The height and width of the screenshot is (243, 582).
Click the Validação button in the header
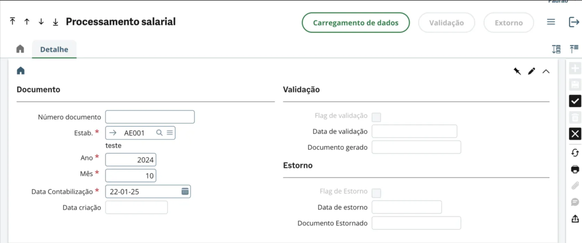pos(446,23)
